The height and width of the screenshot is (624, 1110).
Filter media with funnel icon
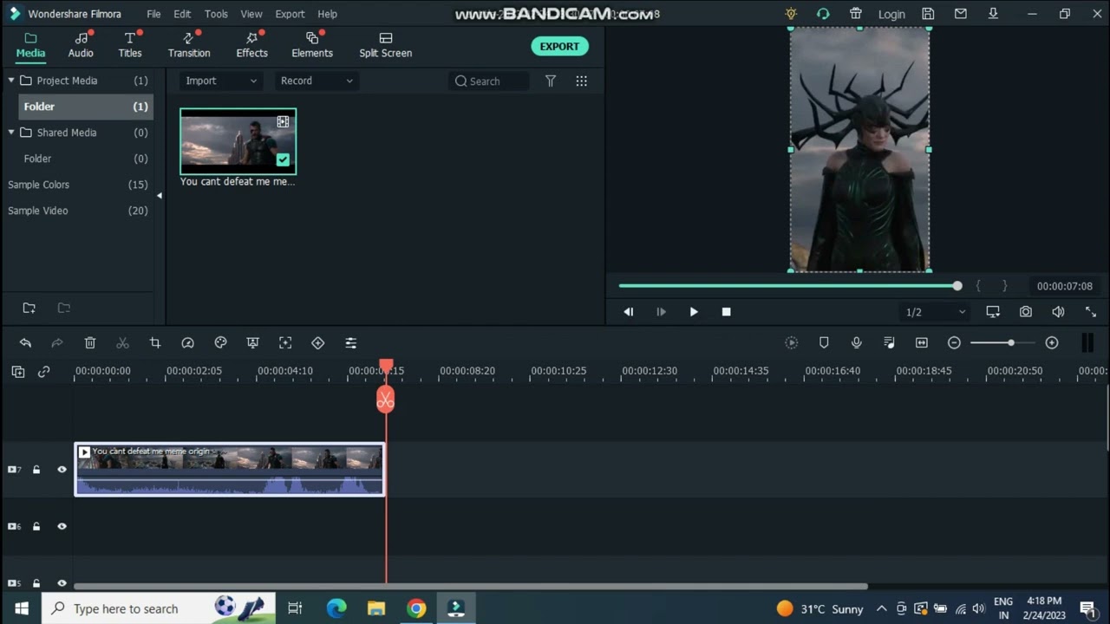551,81
